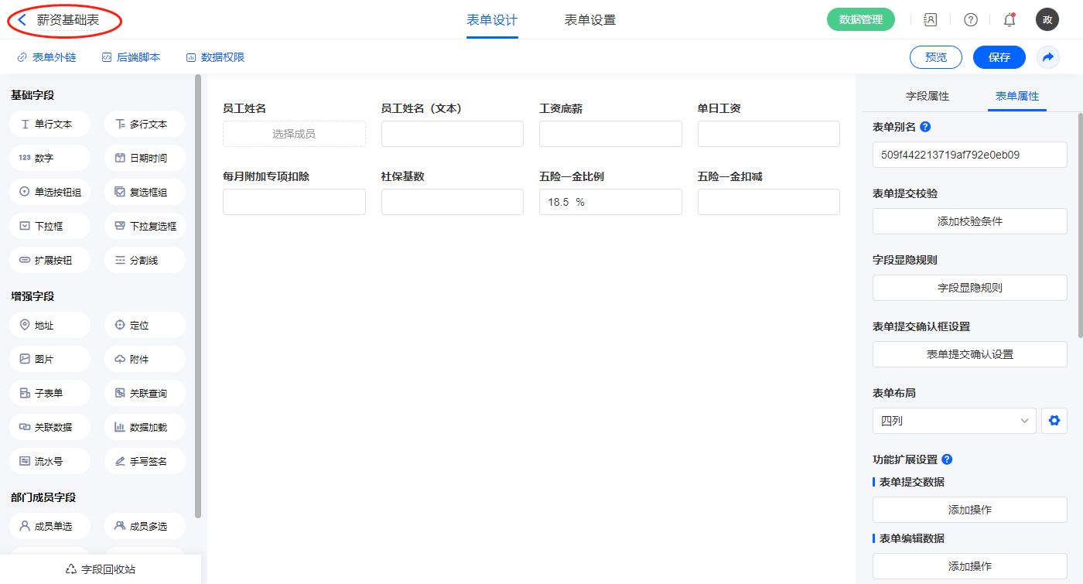The height and width of the screenshot is (584, 1083).
Task: Switch to the 字段属性 tab
Action: click(927, 96)
